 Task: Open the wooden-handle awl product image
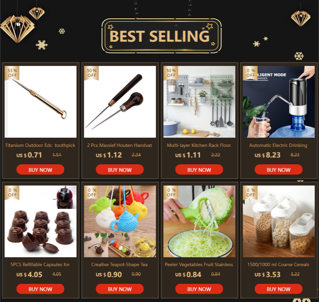point(120,102)
